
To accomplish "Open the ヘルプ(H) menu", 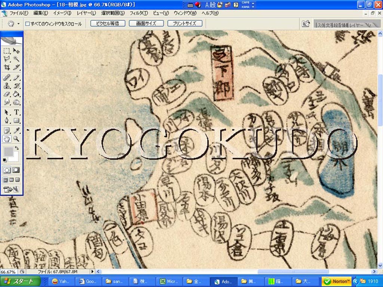I will (210, 13).
